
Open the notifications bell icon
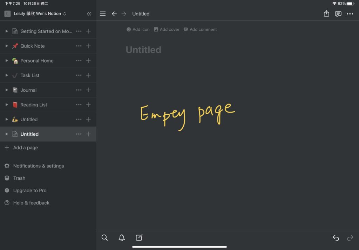122,238
